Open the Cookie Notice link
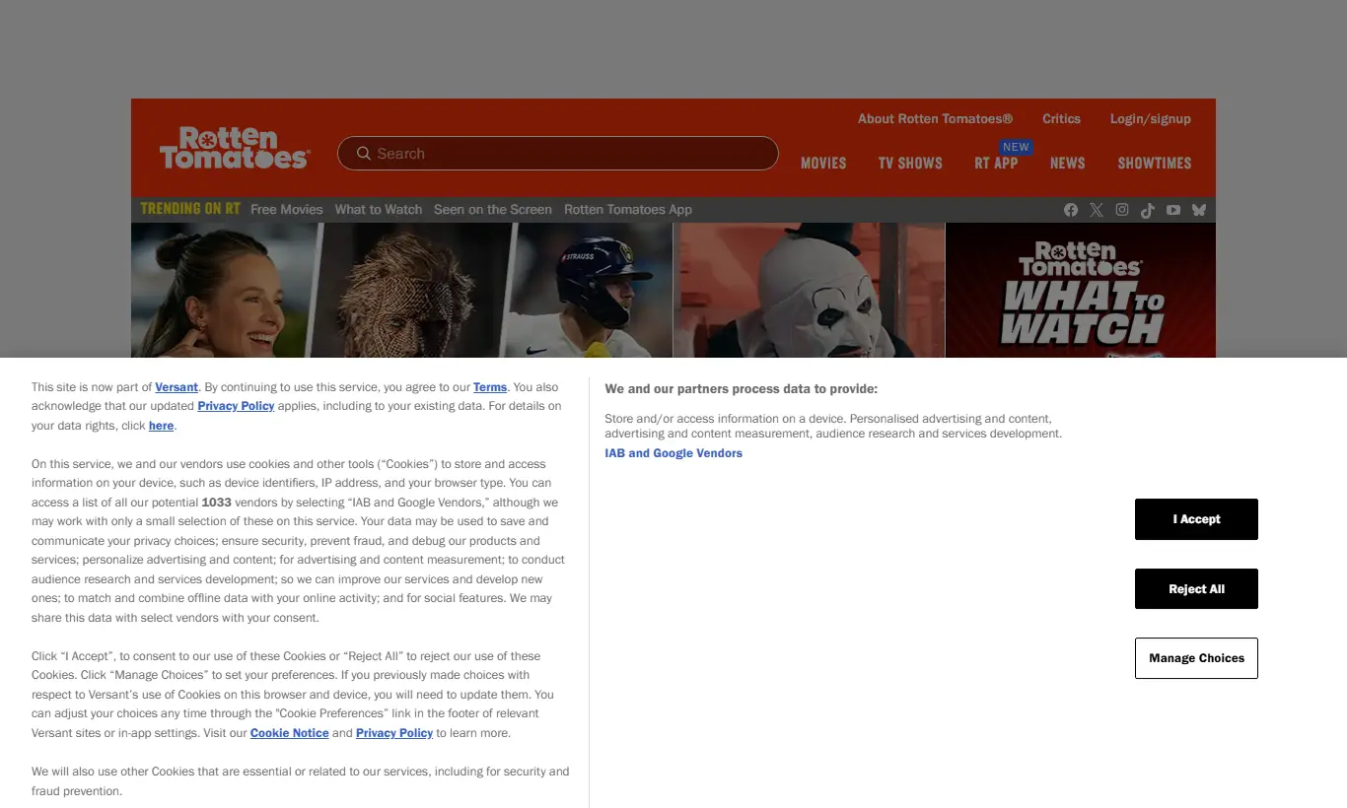 pyautogui.click(x=290, y=733)
